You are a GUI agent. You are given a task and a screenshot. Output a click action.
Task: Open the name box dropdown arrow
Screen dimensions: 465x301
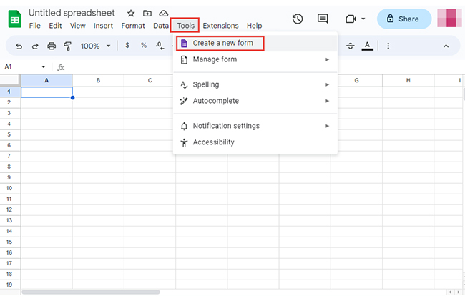(x=44, y=67)
